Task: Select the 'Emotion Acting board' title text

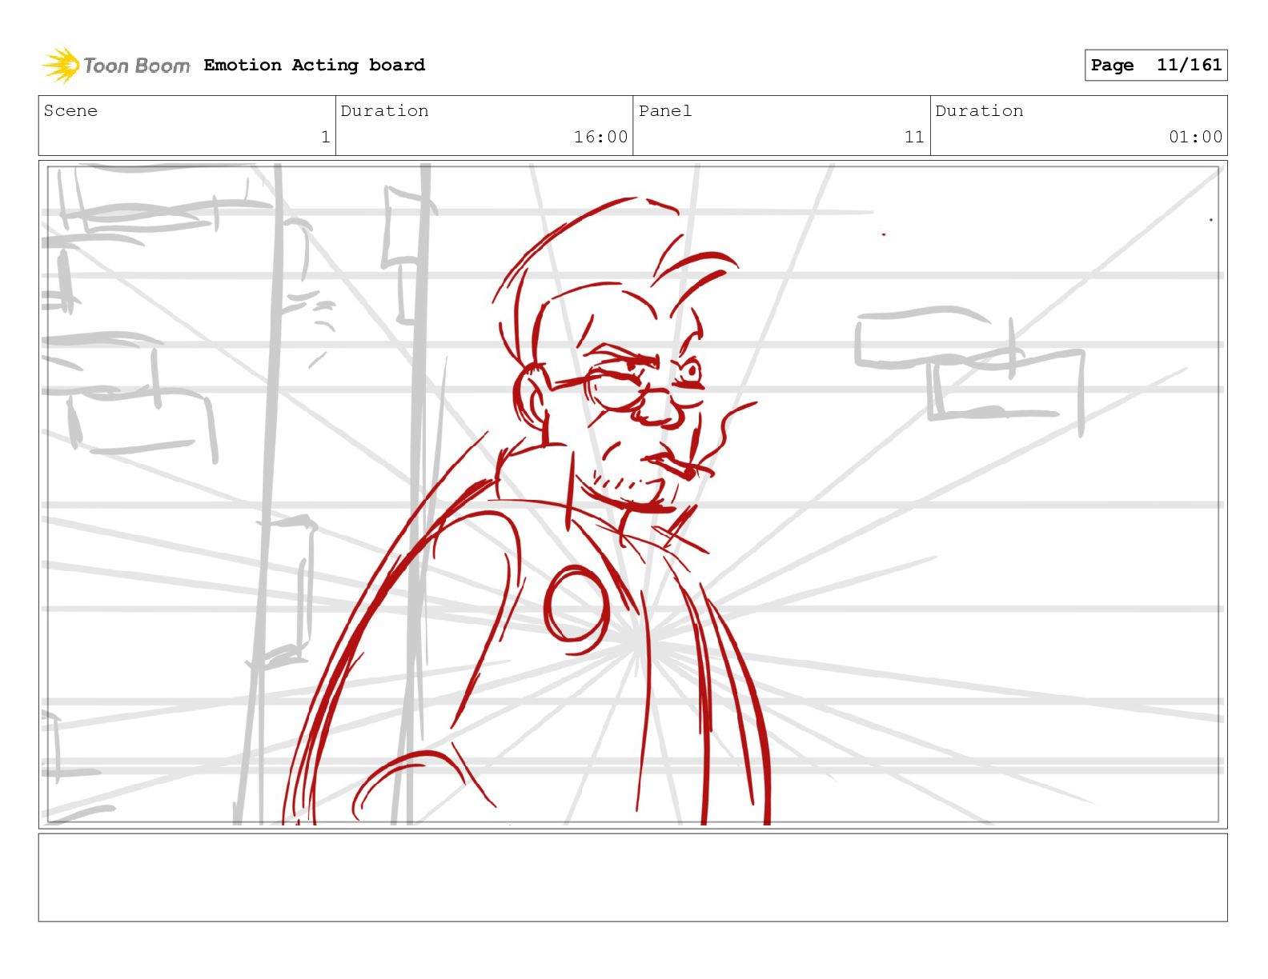Action: [x=315, y=65]
